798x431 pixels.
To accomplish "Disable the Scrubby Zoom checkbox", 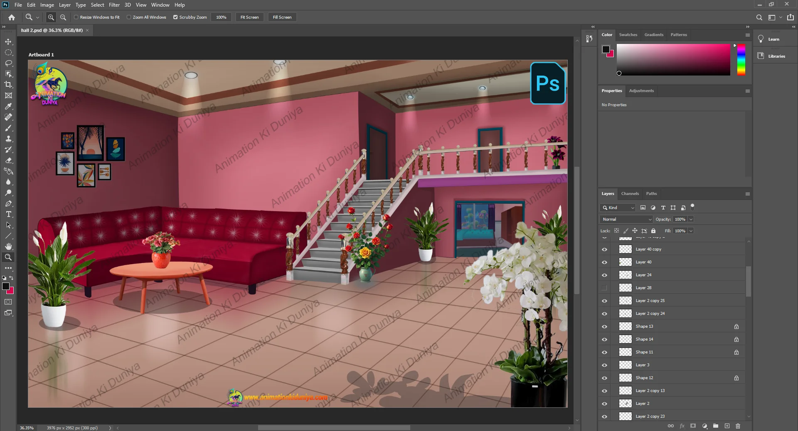I will (x=175, y=17).
